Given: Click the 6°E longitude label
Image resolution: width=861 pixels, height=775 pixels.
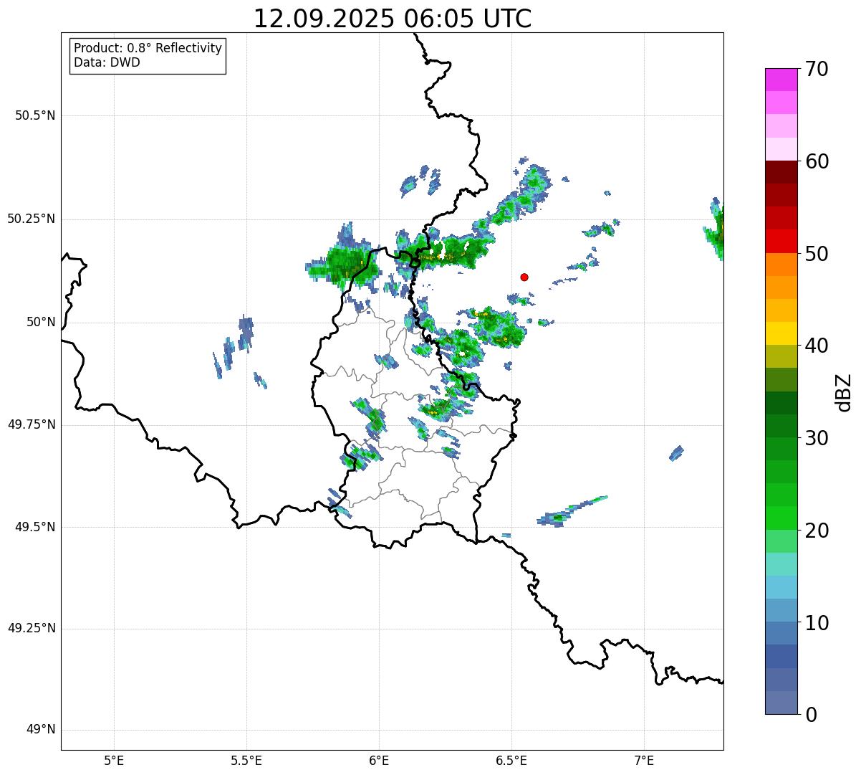Looking at the screenshot, I should [x=379, y=760].
